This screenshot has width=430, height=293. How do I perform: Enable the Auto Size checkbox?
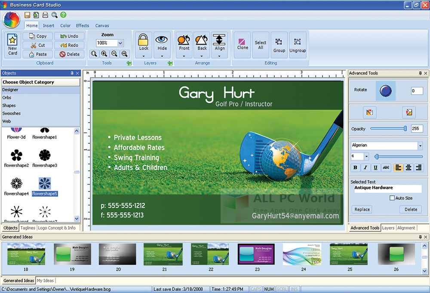(x=392, y=198)
